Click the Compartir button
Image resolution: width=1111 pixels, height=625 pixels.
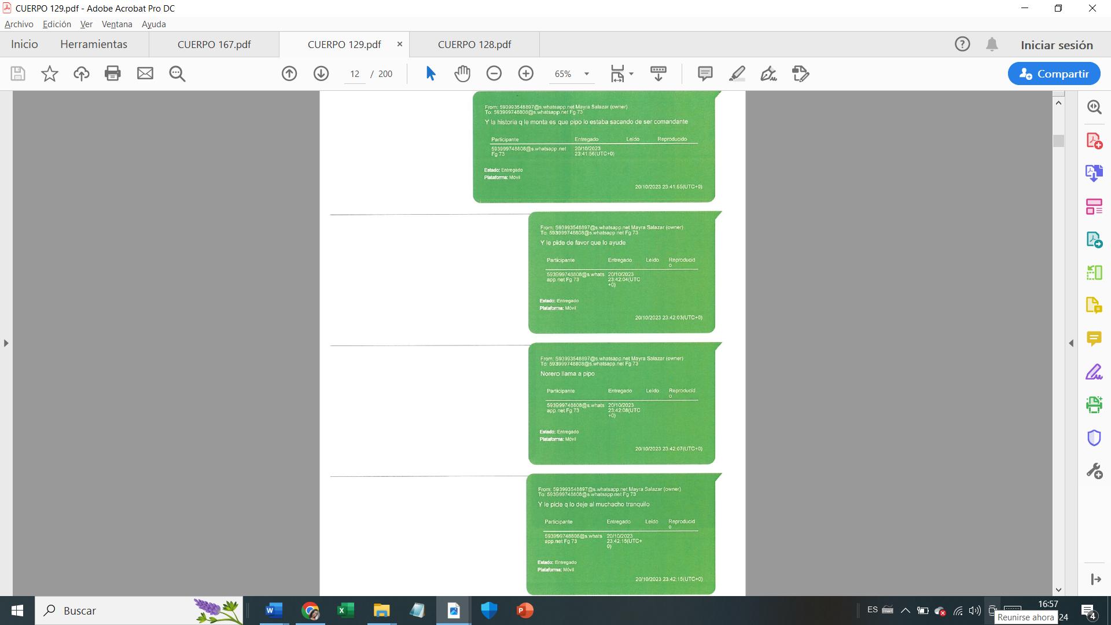coord(1054,73)
